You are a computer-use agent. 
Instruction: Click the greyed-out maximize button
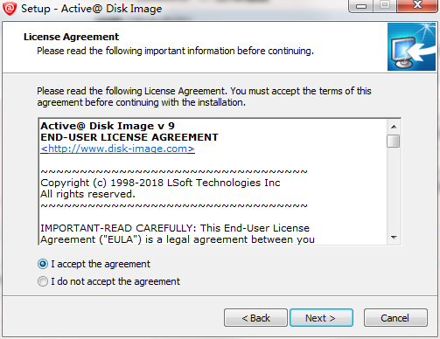pos(385,6)
